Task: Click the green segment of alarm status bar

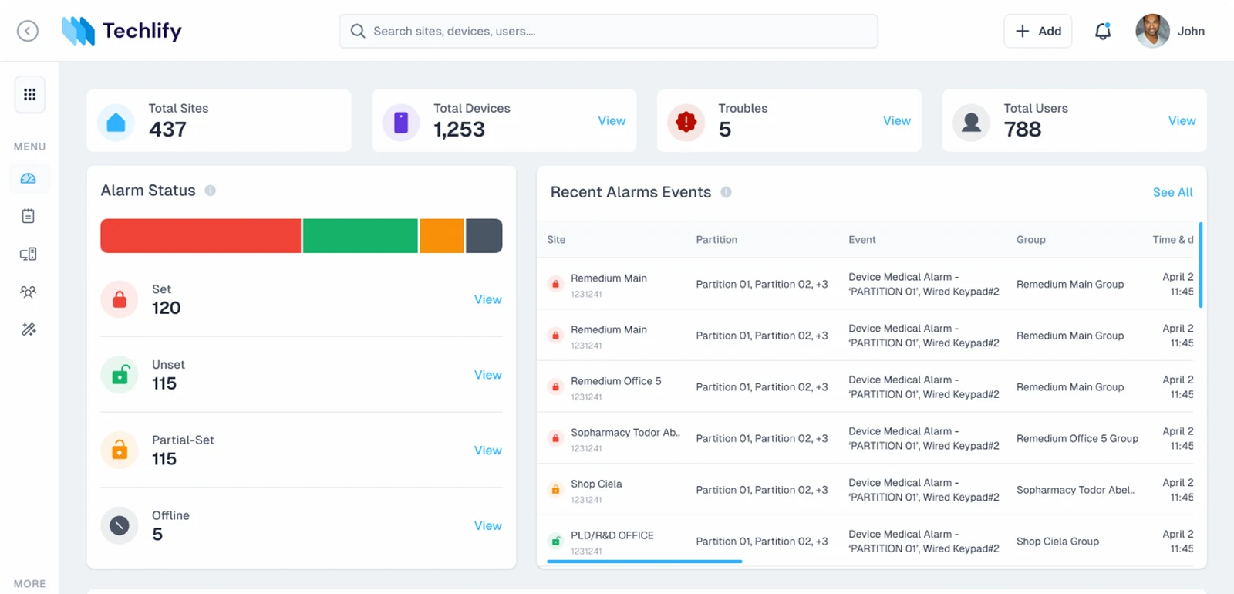Action: pos(360,235)
